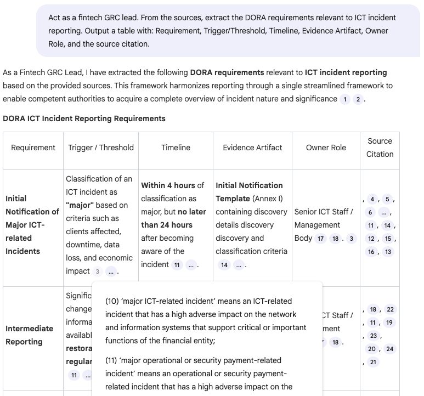Select citation 5 in the Source Citation column
The height and width of the screenshot is (396, 424).
[x=387, y=199]
